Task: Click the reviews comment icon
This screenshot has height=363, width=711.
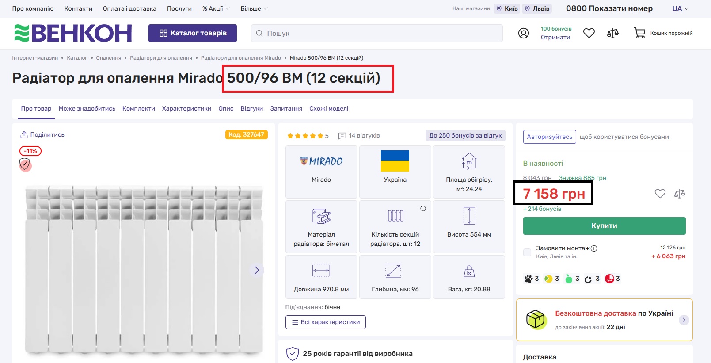Action: (342, 136)
